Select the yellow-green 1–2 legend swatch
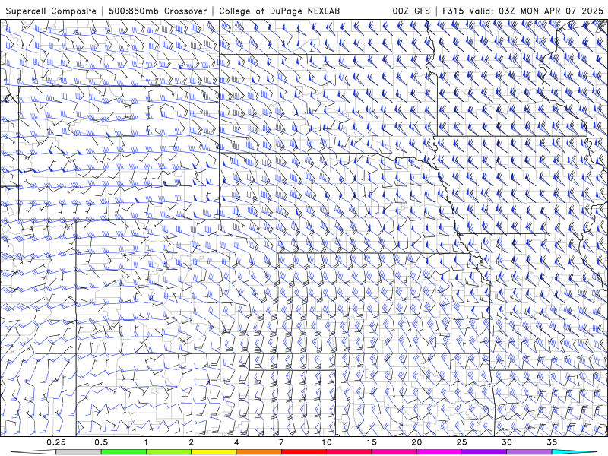This screenshot has height=456, width=608. pyautogui.click(x=169, y=452)
